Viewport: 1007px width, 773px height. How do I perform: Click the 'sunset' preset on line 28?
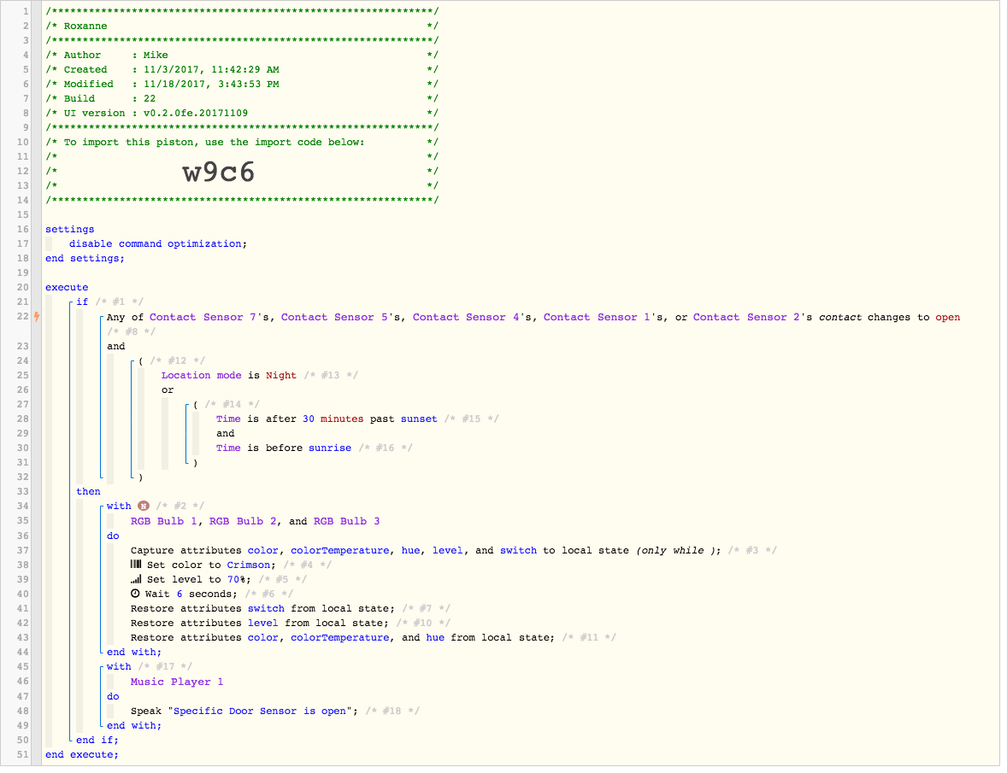(419, 419)
